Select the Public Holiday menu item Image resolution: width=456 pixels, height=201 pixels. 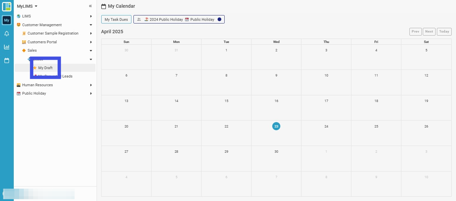click(x=34, y=93)
